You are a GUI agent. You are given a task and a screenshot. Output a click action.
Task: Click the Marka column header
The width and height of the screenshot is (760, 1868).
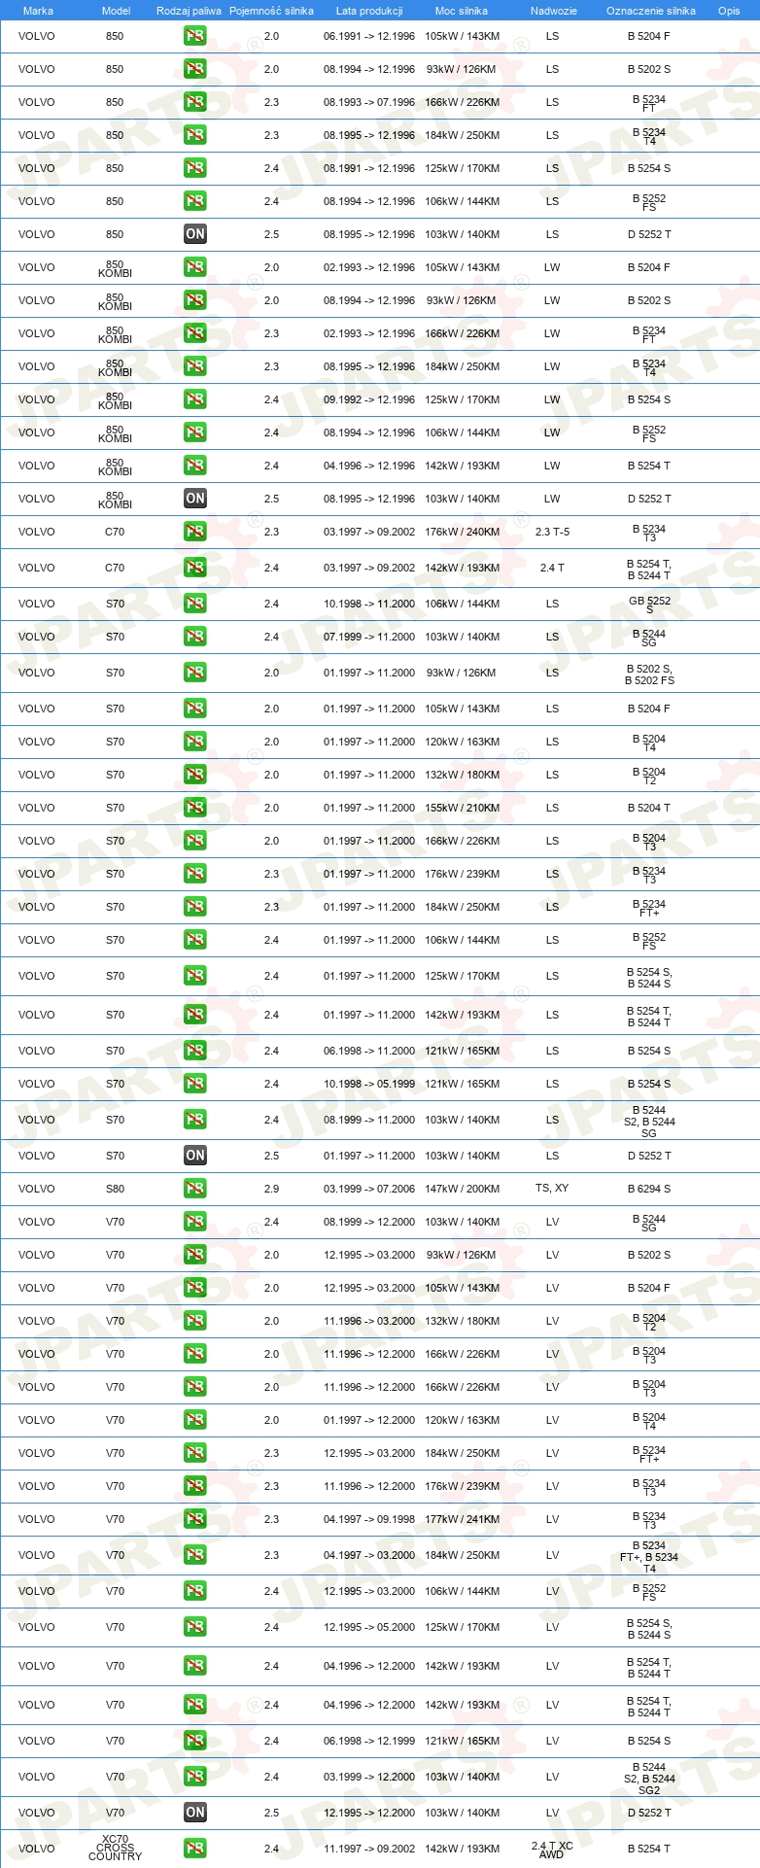pos(38,11)
